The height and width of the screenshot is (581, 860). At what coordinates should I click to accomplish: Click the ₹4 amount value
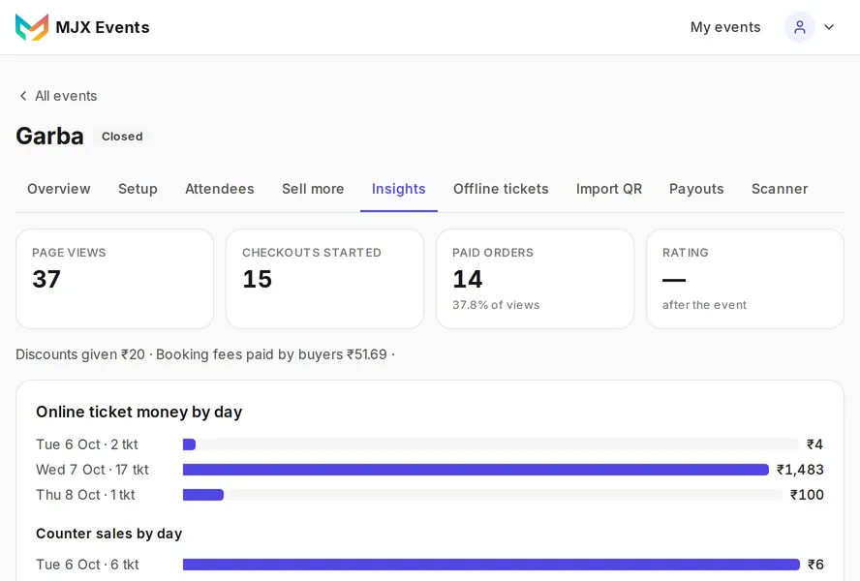point(814,444)
